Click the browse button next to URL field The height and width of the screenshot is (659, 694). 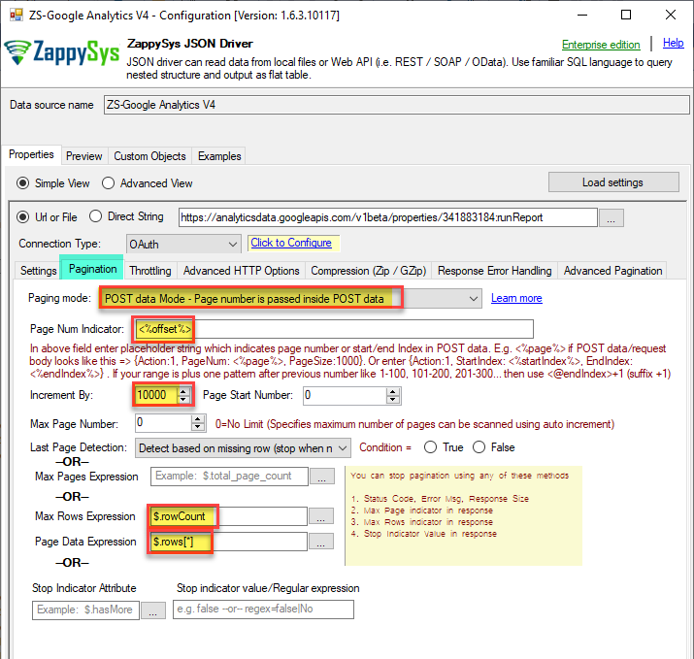tap(611, 217)
